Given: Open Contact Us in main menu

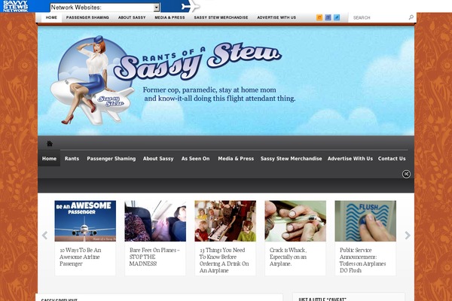Looking at the screenshot, I should pyautogui.click(x=392, y=159).
